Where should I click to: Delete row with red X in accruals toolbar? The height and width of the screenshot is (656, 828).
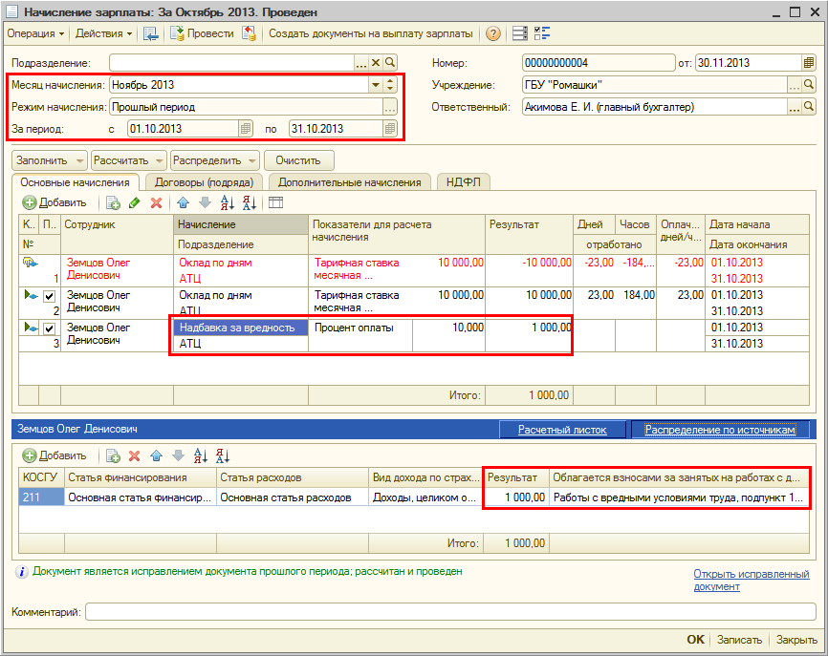coord(155,202)
